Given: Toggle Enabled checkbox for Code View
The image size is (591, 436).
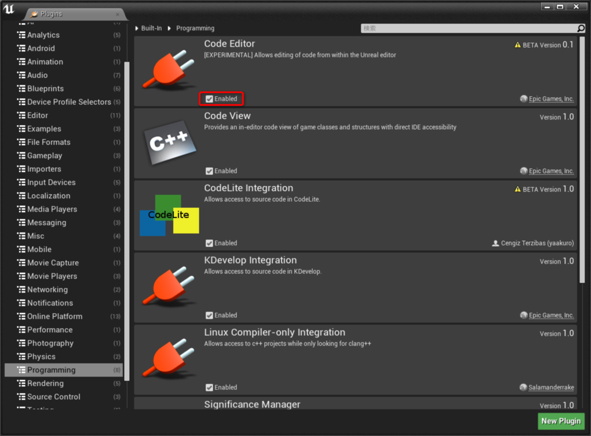Looking at the screenshot, I should pyautogui.click(x=209, y=171).
